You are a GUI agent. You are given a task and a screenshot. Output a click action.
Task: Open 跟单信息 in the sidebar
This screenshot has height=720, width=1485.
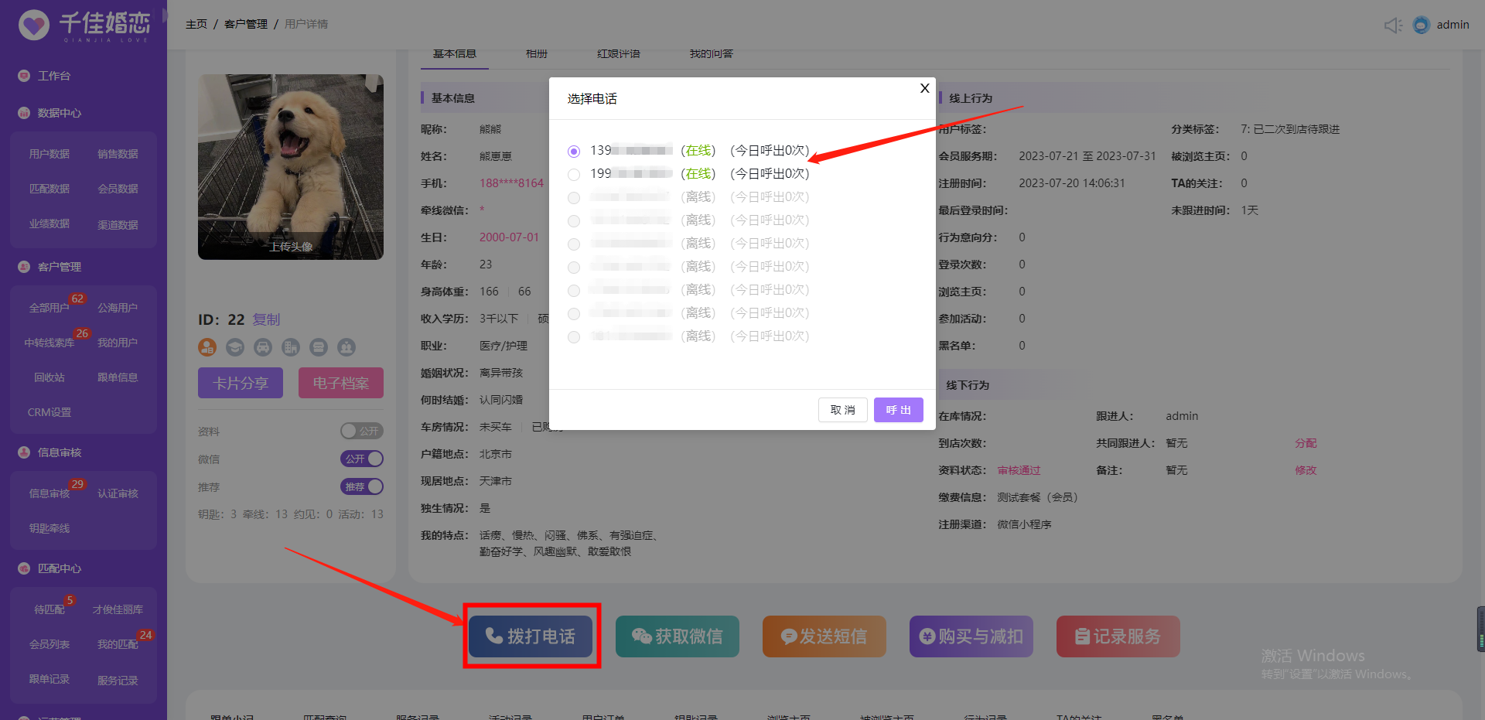point(118,377)
